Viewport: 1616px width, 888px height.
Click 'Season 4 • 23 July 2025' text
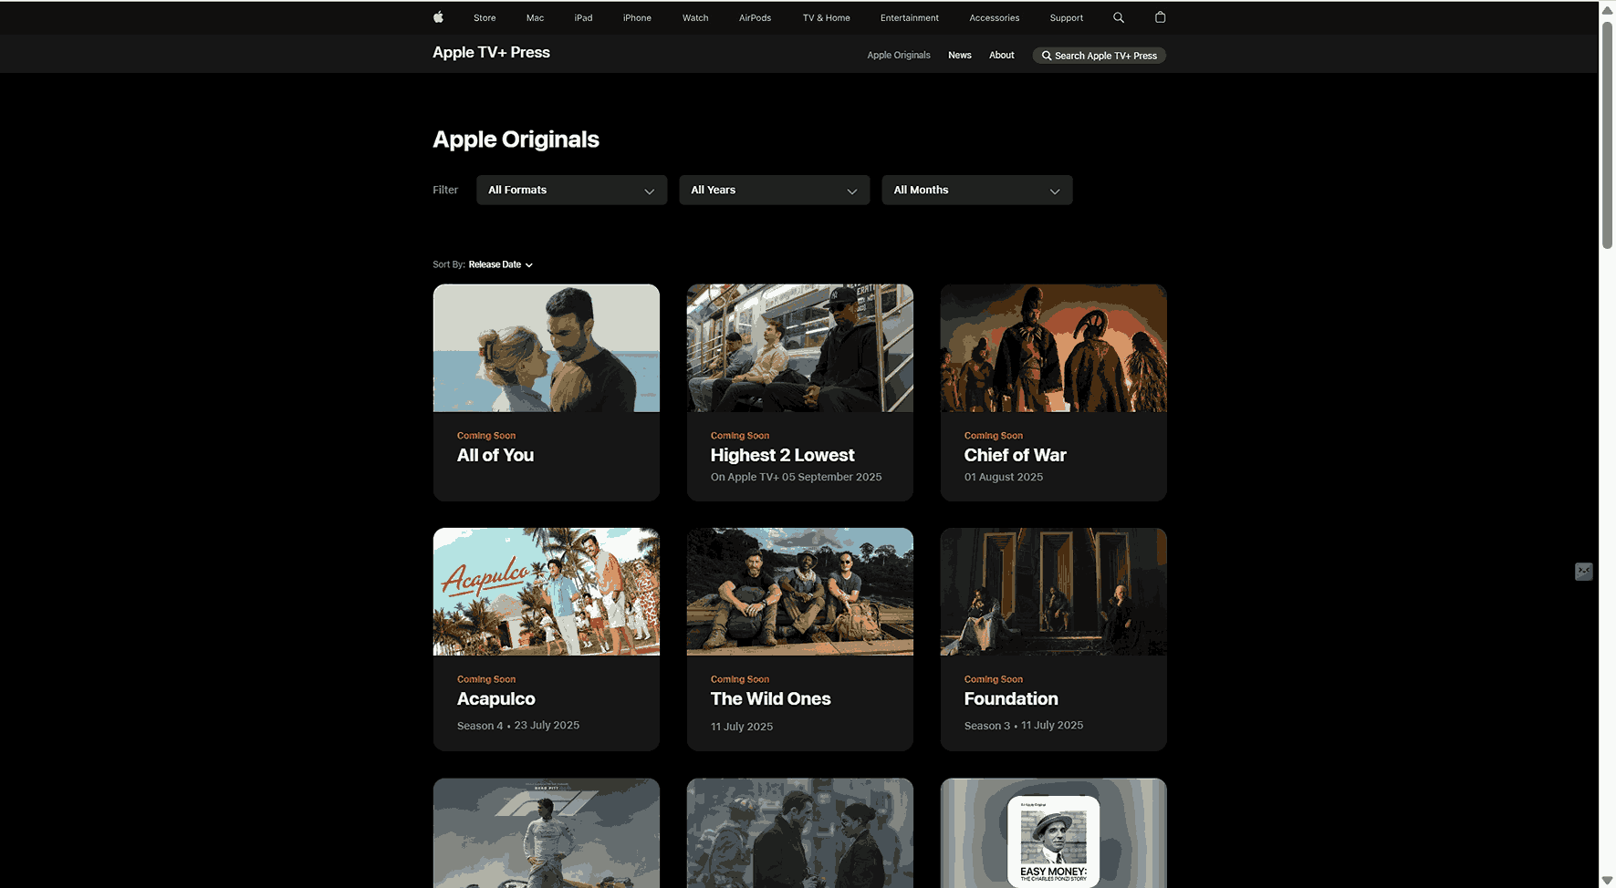517,726
